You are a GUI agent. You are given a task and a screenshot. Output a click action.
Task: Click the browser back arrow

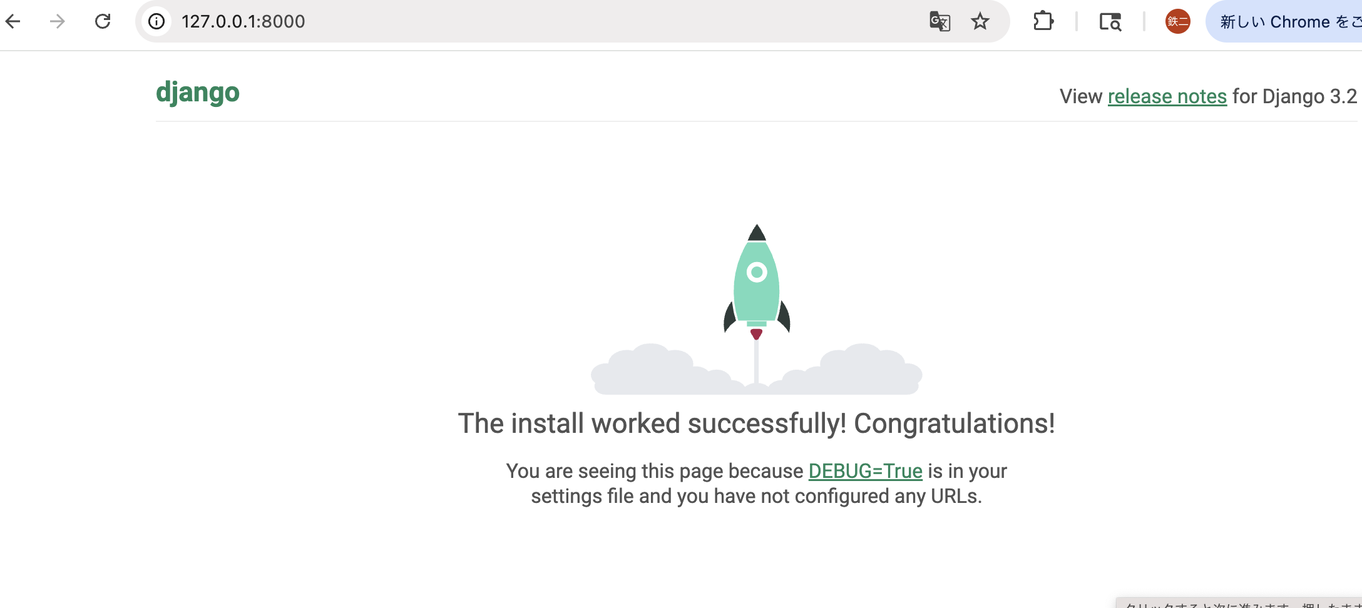coord(13,21)
